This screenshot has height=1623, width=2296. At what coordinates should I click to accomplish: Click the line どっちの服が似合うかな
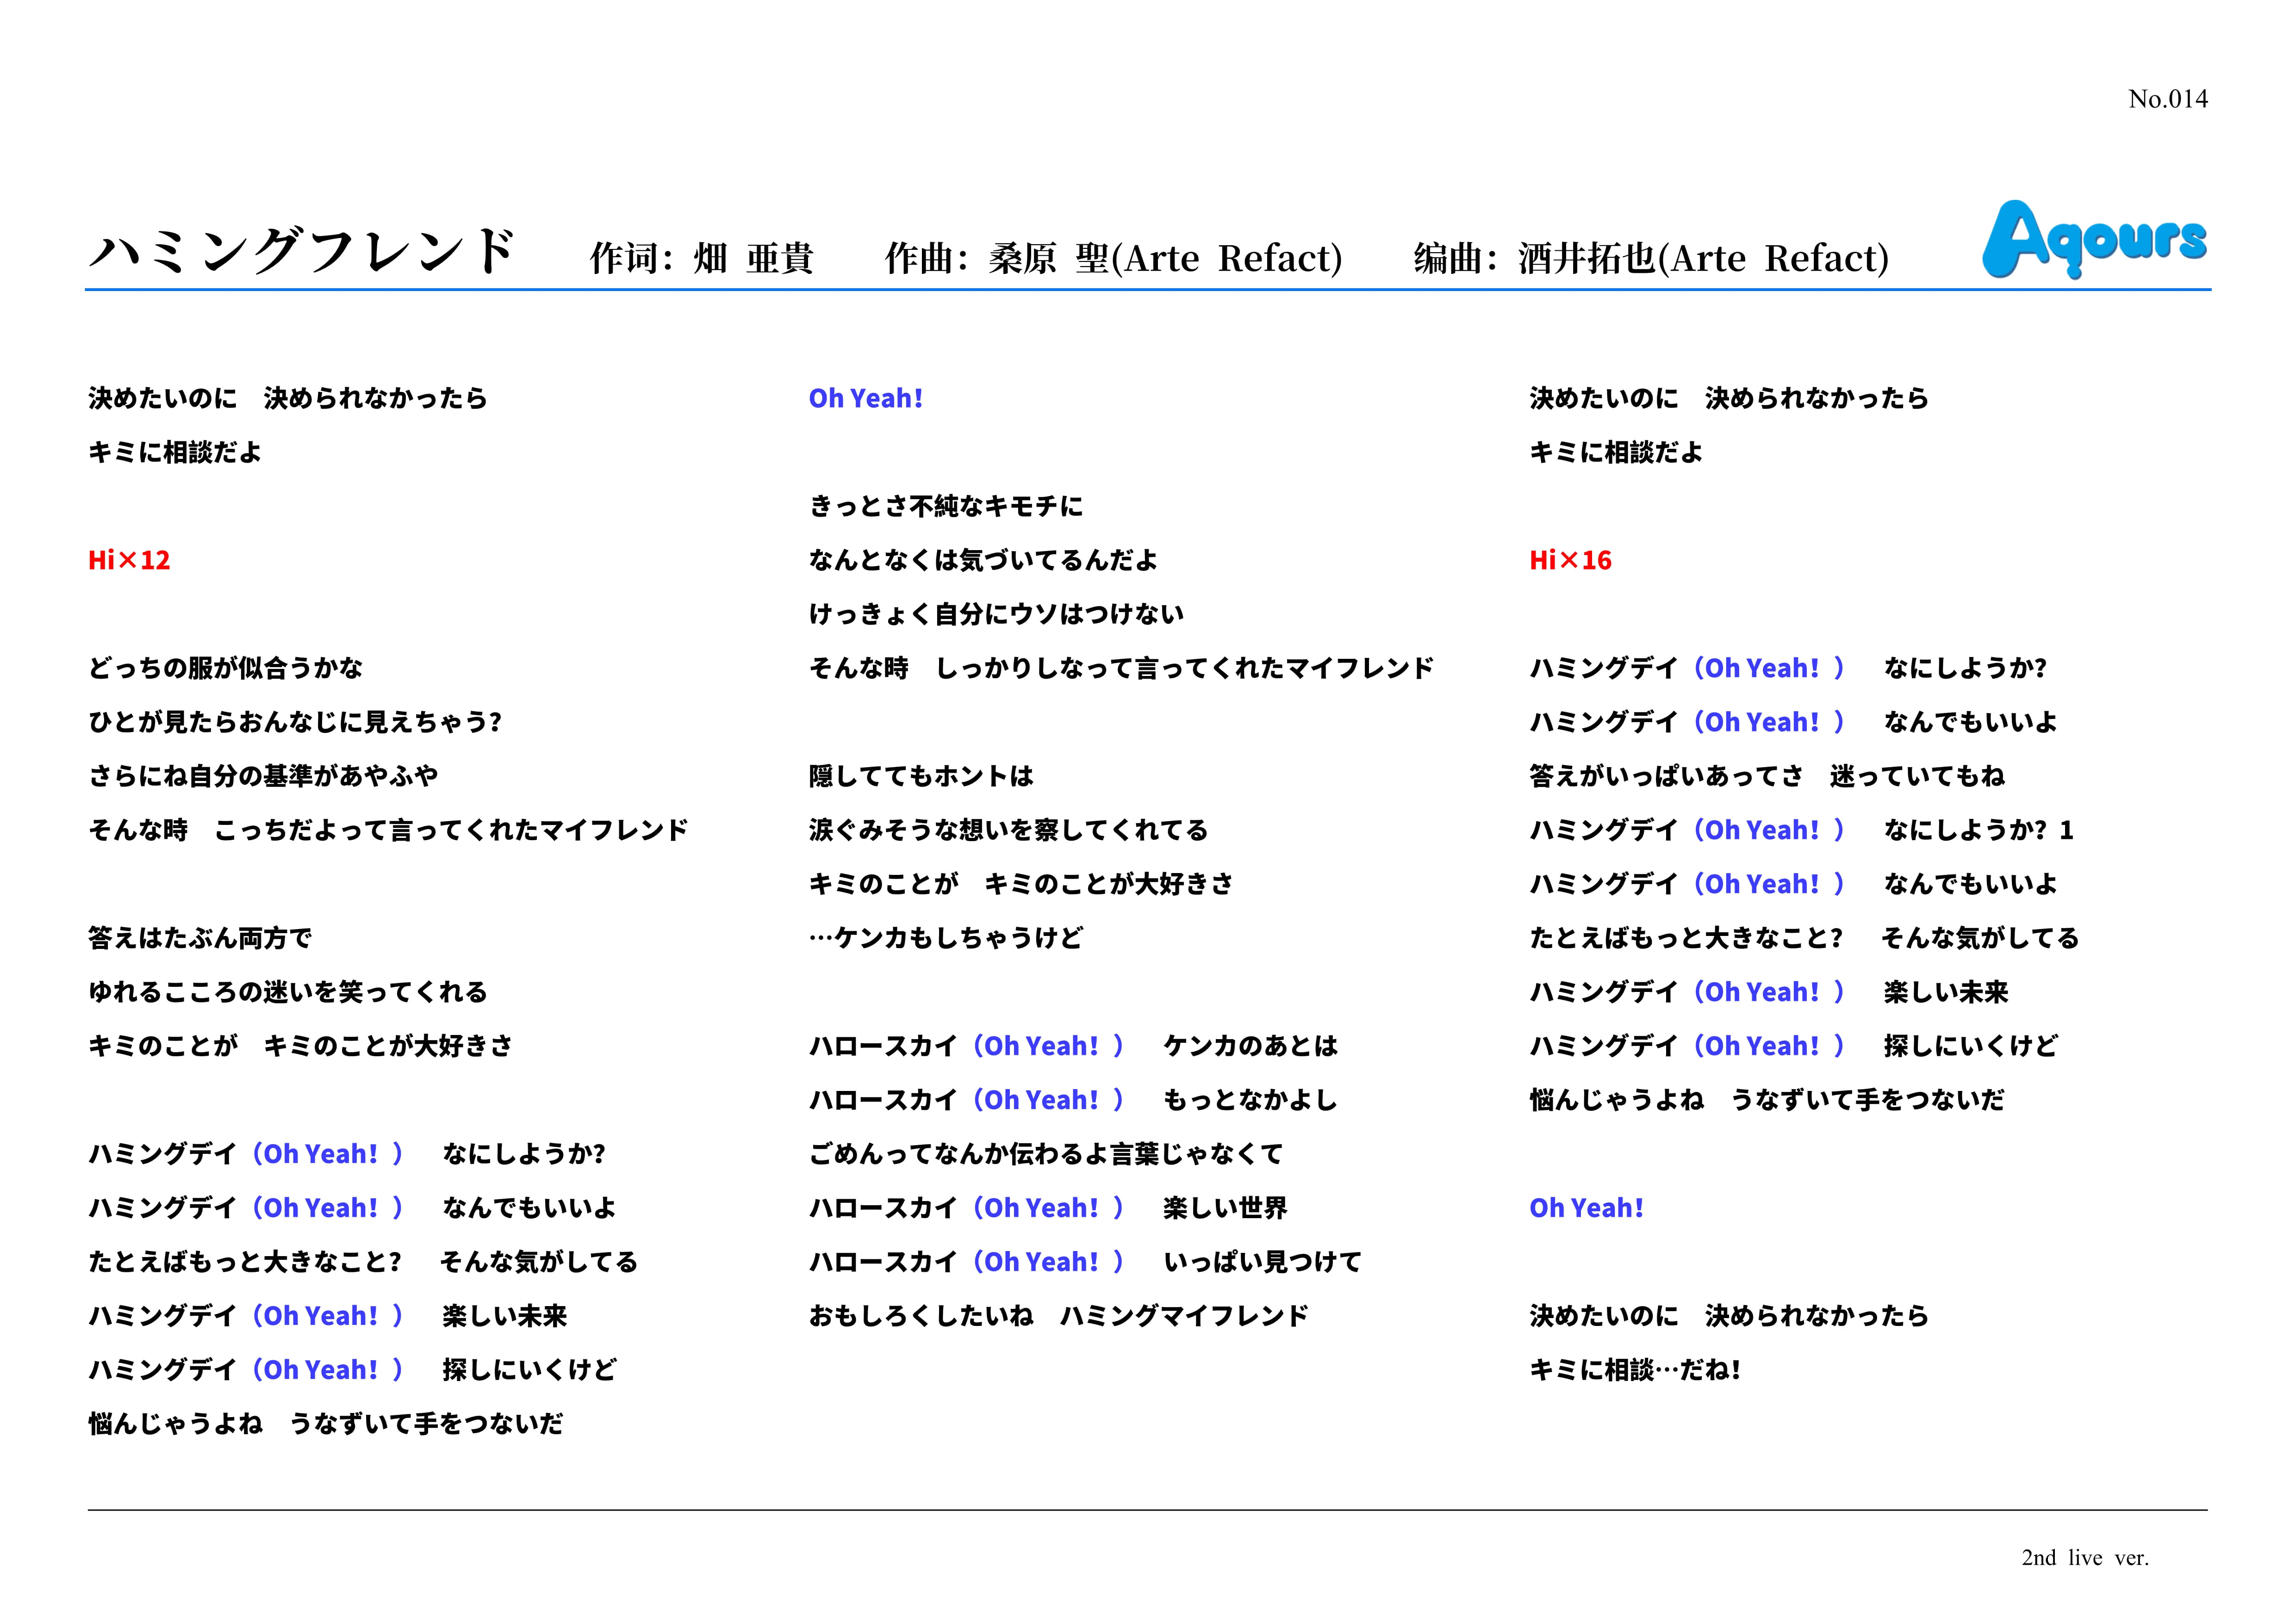[x=226, y=668]
